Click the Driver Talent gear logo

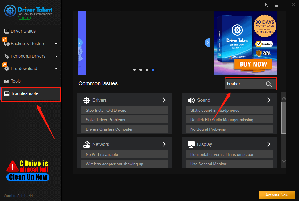click(x=10, y=11)
